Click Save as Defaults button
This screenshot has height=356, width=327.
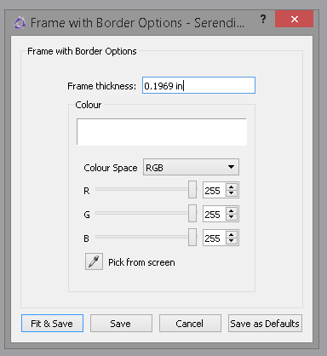(x=265, y=323)
